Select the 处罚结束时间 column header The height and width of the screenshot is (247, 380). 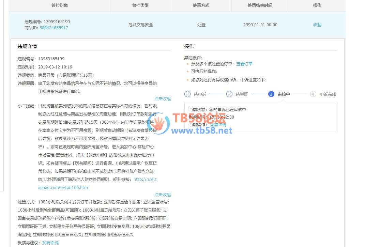(x=260, y=5)
